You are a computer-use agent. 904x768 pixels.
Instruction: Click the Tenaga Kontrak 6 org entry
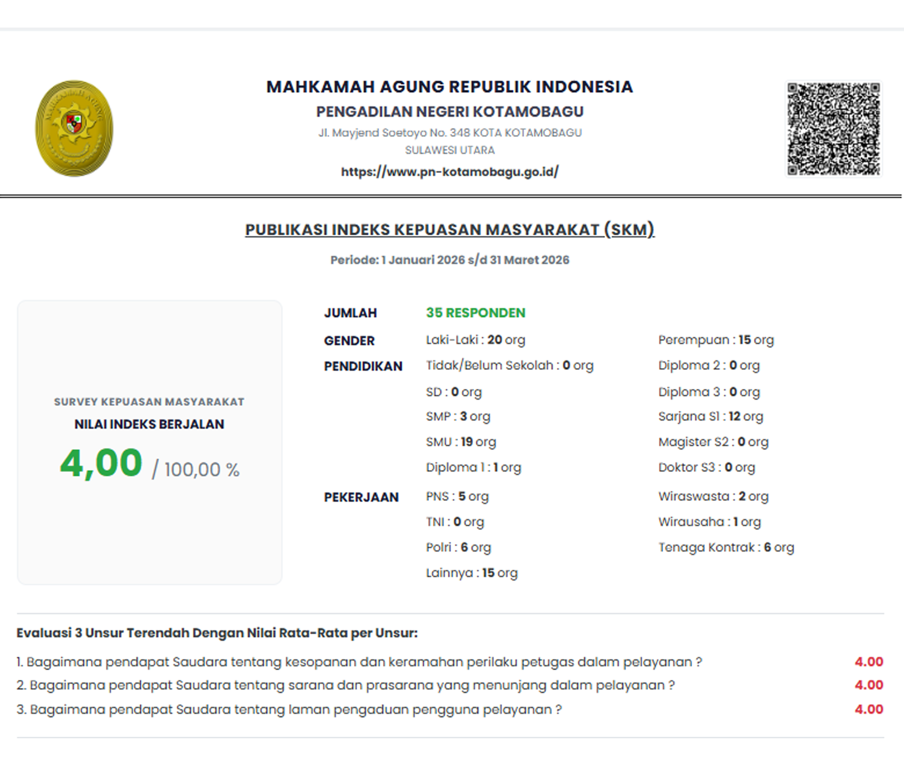tap(726, 547)
